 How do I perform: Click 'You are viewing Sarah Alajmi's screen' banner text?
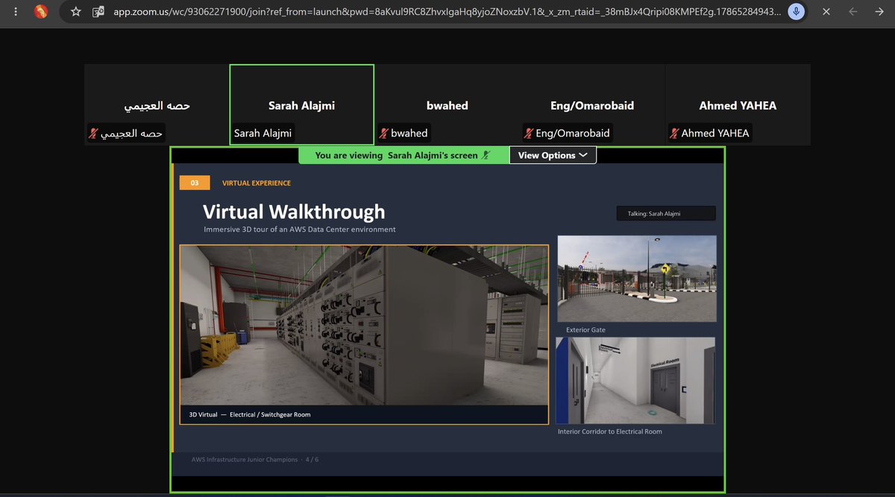point(396,155)
